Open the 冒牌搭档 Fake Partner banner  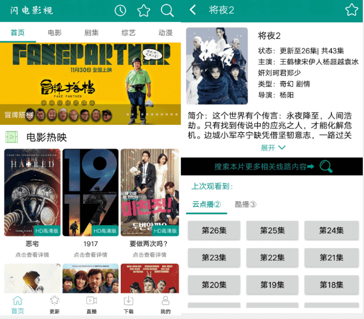click(90, 84)
